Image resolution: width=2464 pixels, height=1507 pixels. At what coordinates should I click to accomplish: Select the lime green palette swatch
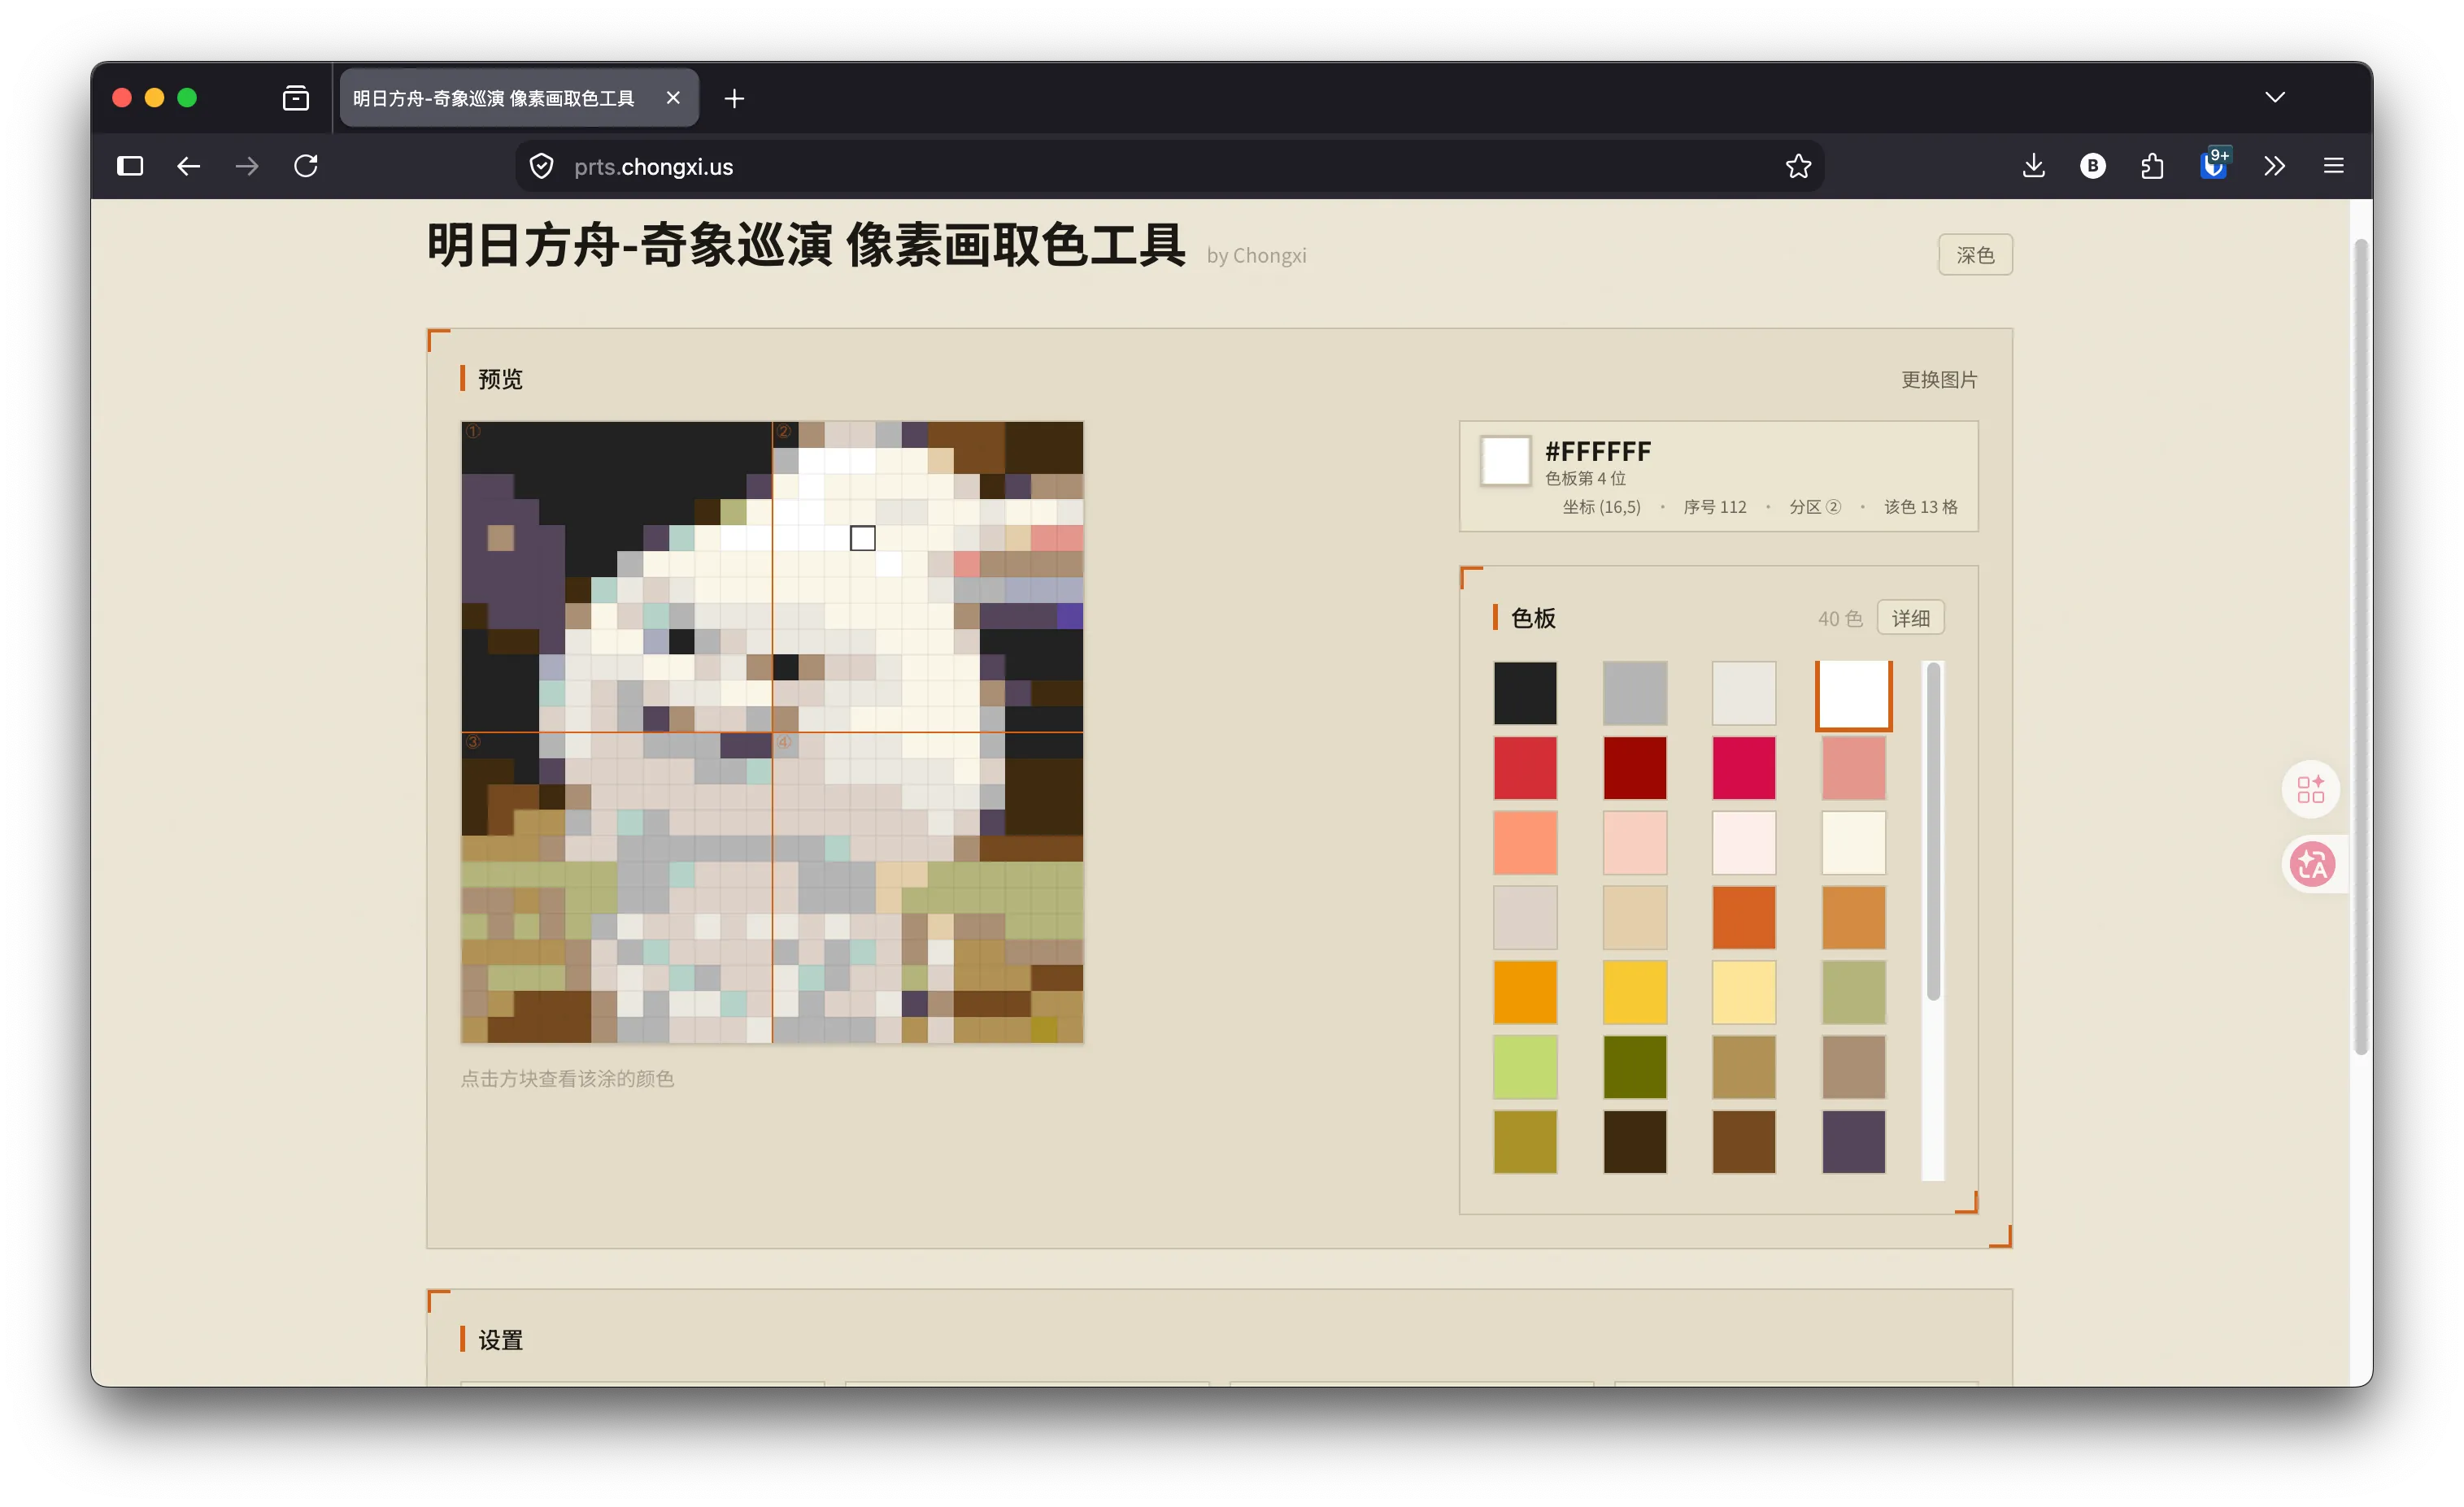[x=1525, y=1067]
